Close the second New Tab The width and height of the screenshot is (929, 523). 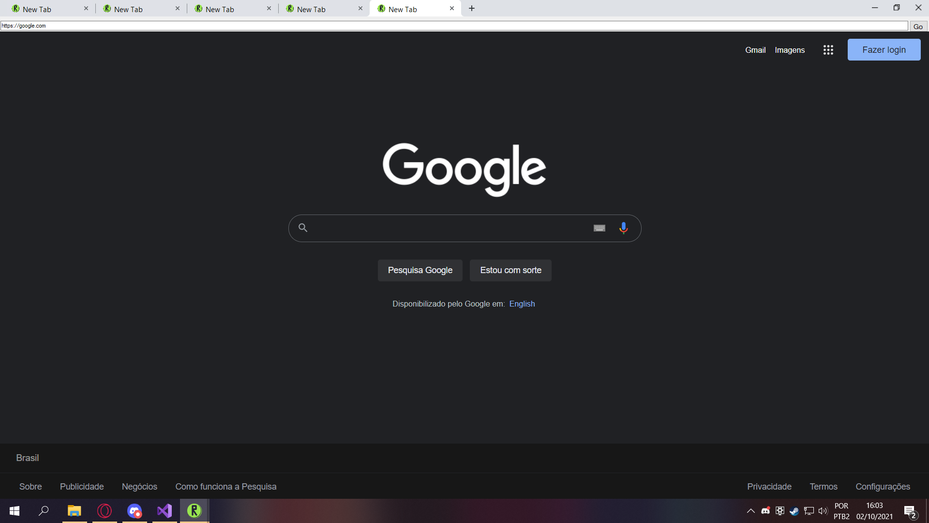point(178,8)
